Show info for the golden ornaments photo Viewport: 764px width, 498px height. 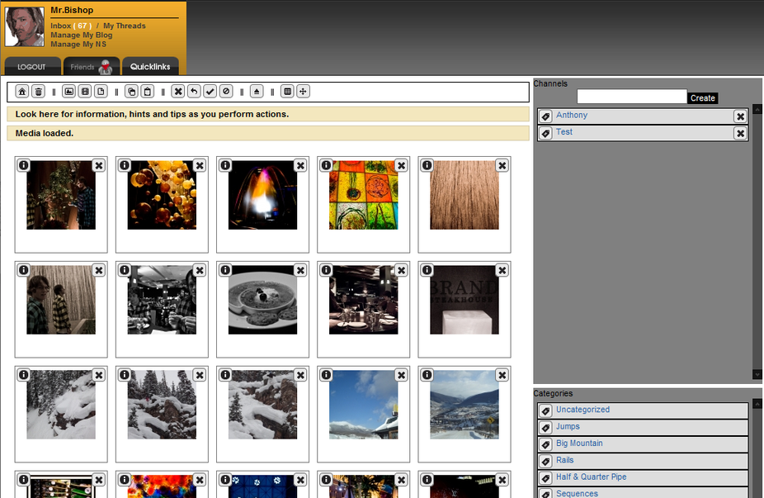click(125, 165)
